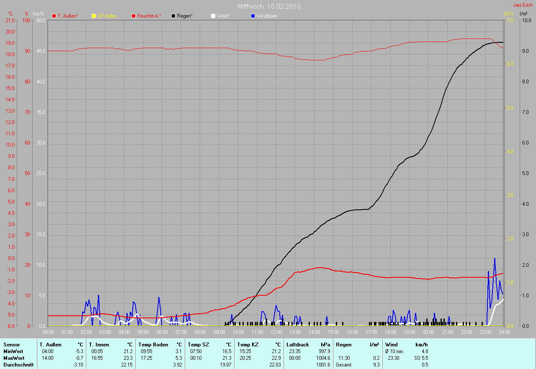Click the 'T. Außen' column header in table
The height and width of the screenshot is (369, 536).
(50, 345)
